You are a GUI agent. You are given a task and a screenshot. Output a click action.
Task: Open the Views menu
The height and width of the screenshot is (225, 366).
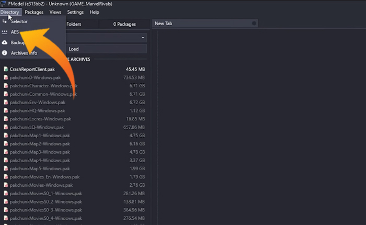tap(55, 12)
